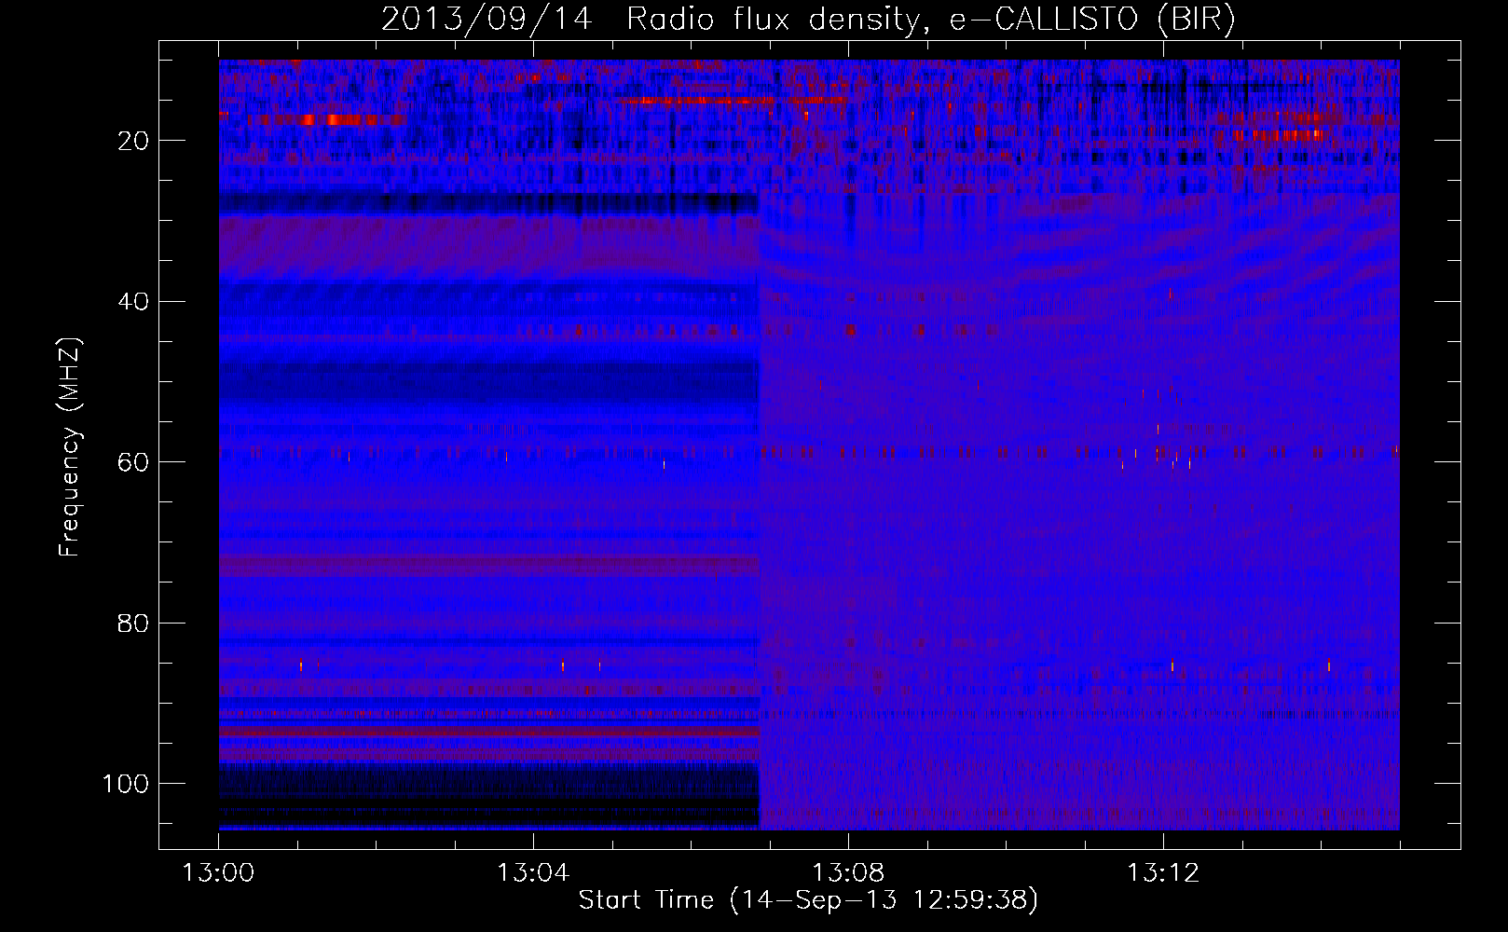Screen dimensions: 1508x932
Task: Click the '13:08' time tick label
Action: point(848,873)
